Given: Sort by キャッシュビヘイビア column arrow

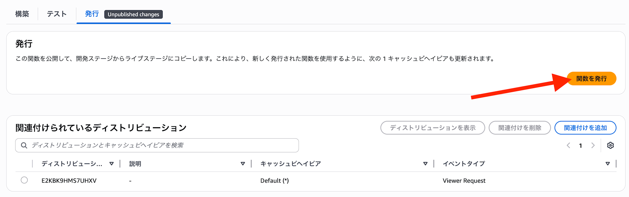Looking at the screenshot, I should (x=425, y=164).
